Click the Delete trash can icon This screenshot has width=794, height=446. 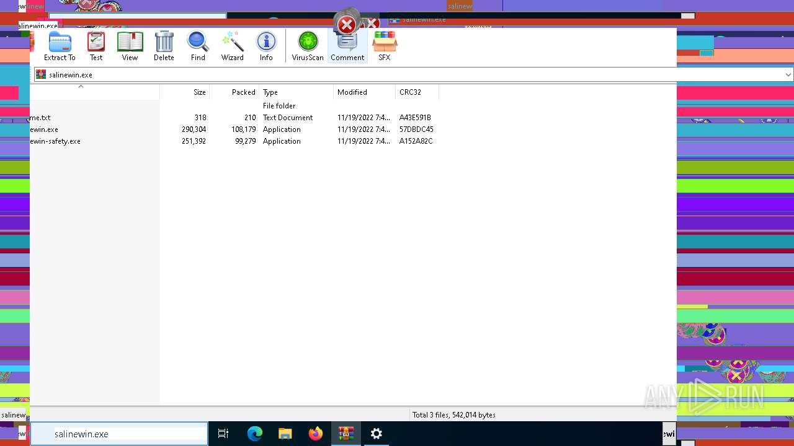(164, 46)
